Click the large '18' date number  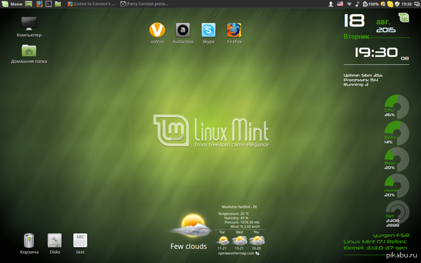pyautogui.click(x=354, y=20)
